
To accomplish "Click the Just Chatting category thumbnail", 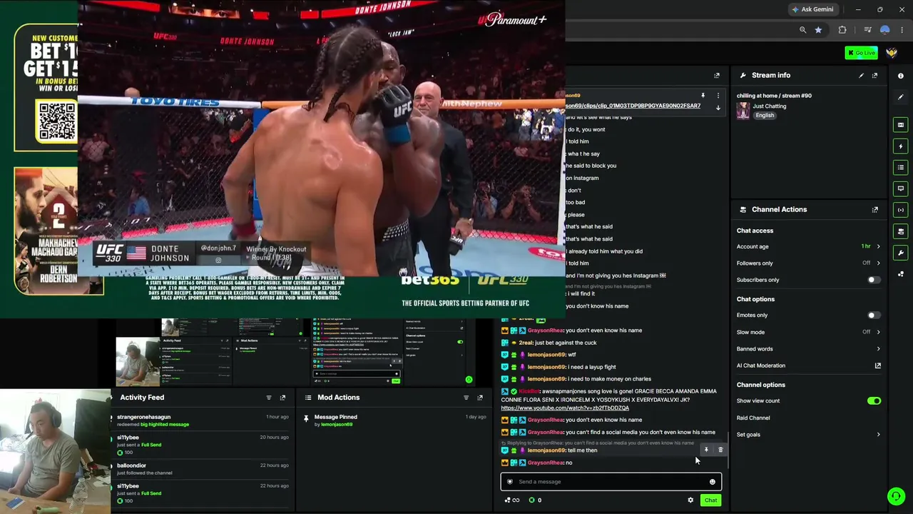I will pos(743,111).
